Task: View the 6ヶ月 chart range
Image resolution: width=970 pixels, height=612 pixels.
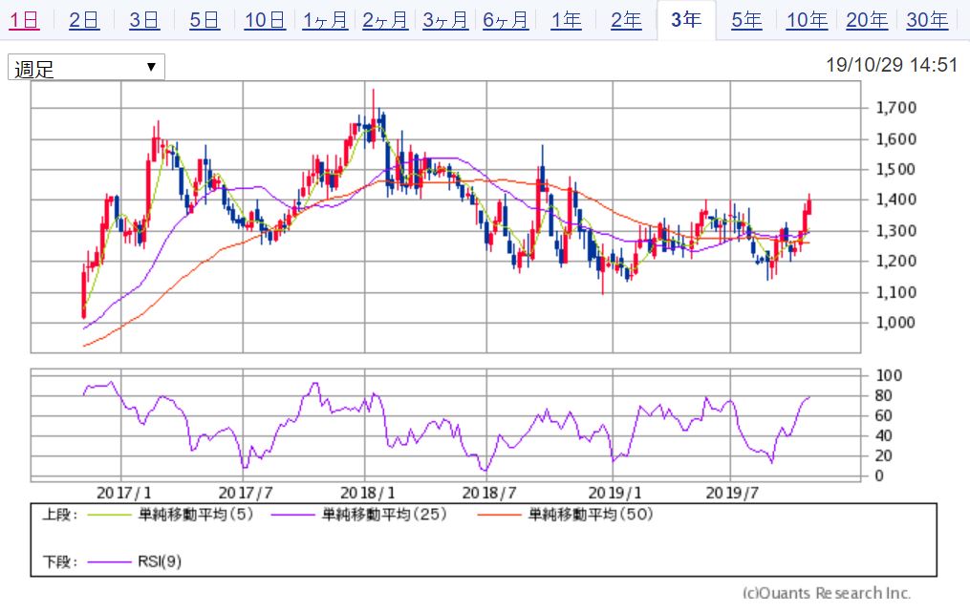Action: [506, 20]
